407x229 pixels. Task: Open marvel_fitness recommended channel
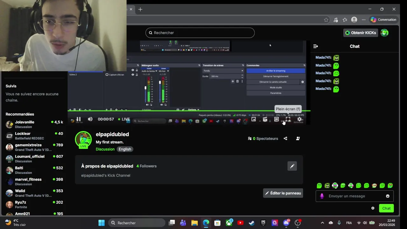point(34,182)
